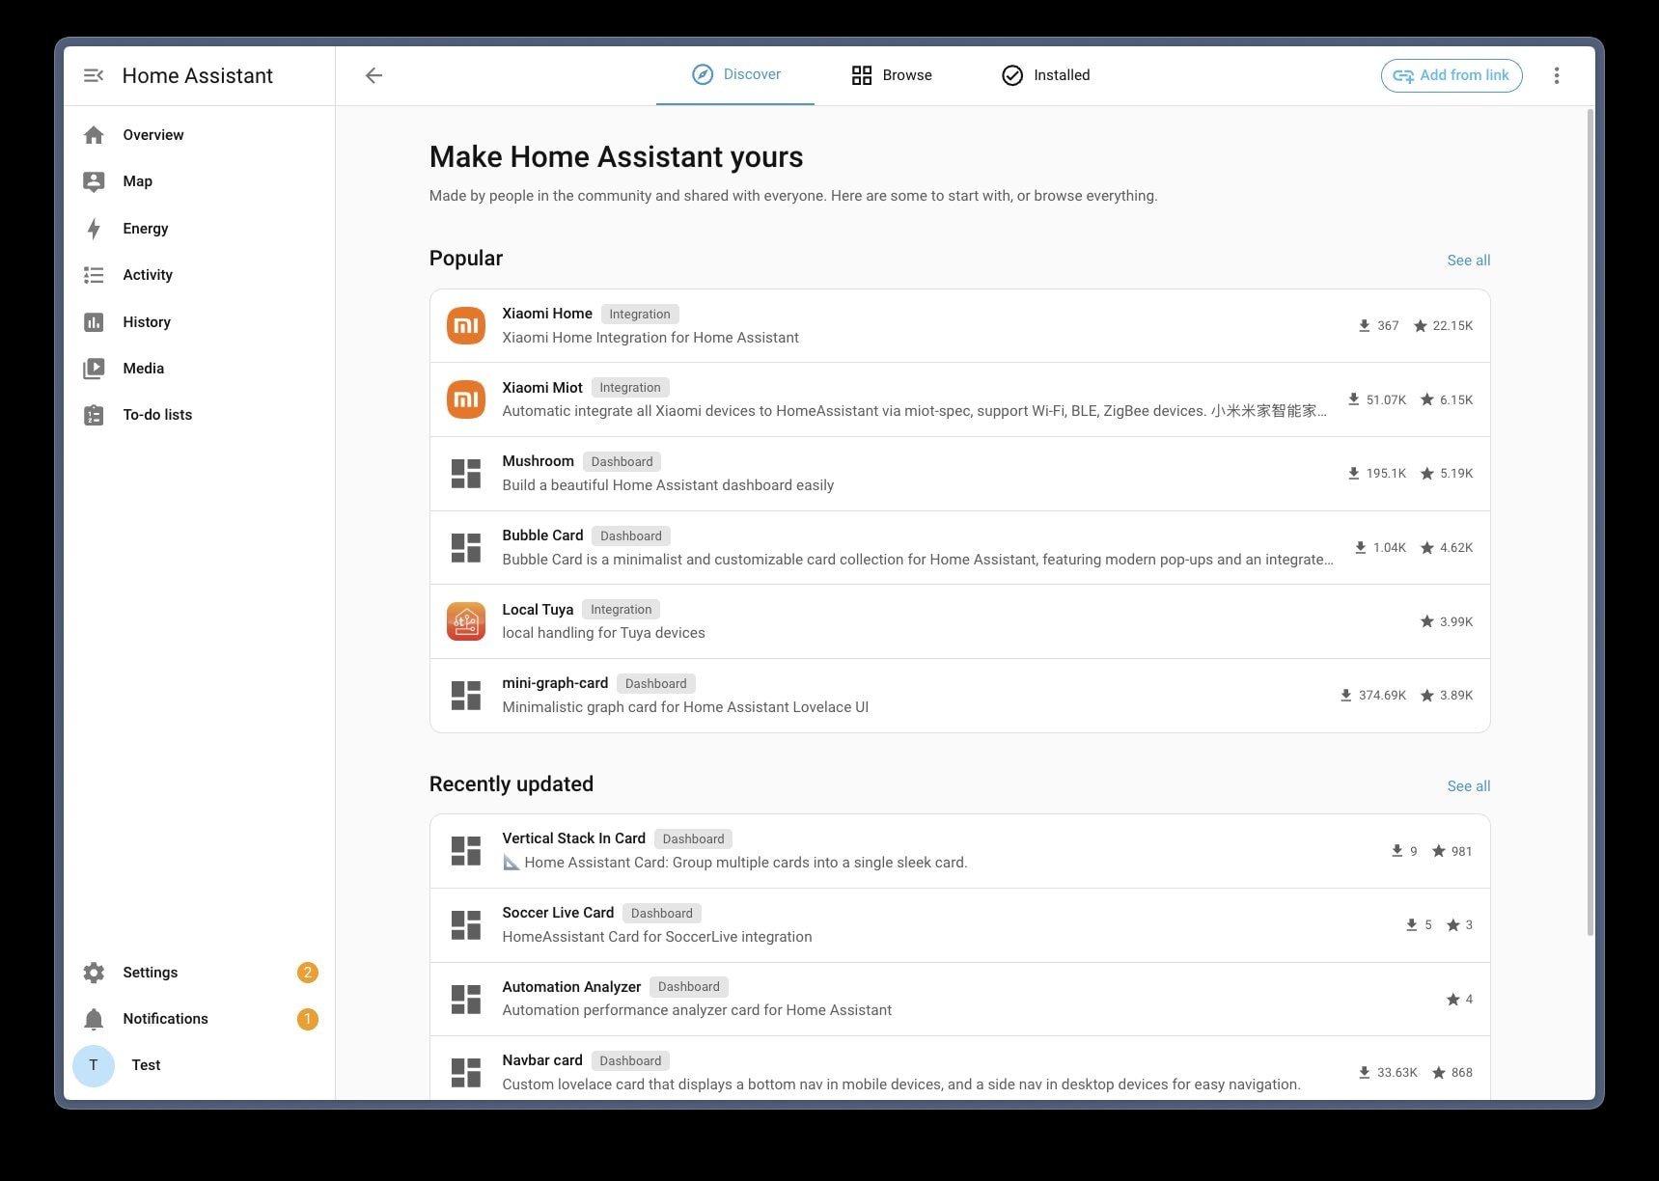Screen dimensions: 1659x1181
Task: Open the Navbar card entry
Action: pyautogui.click(x=960, y=1069)
